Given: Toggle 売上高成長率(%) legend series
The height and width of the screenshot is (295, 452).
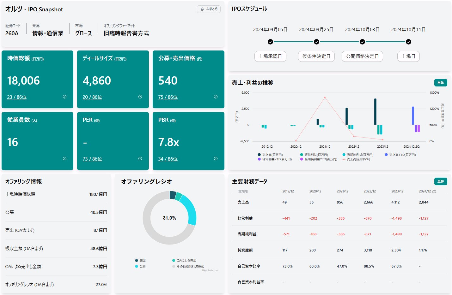Looking at the screenshot, I should (x=356, y=159).
